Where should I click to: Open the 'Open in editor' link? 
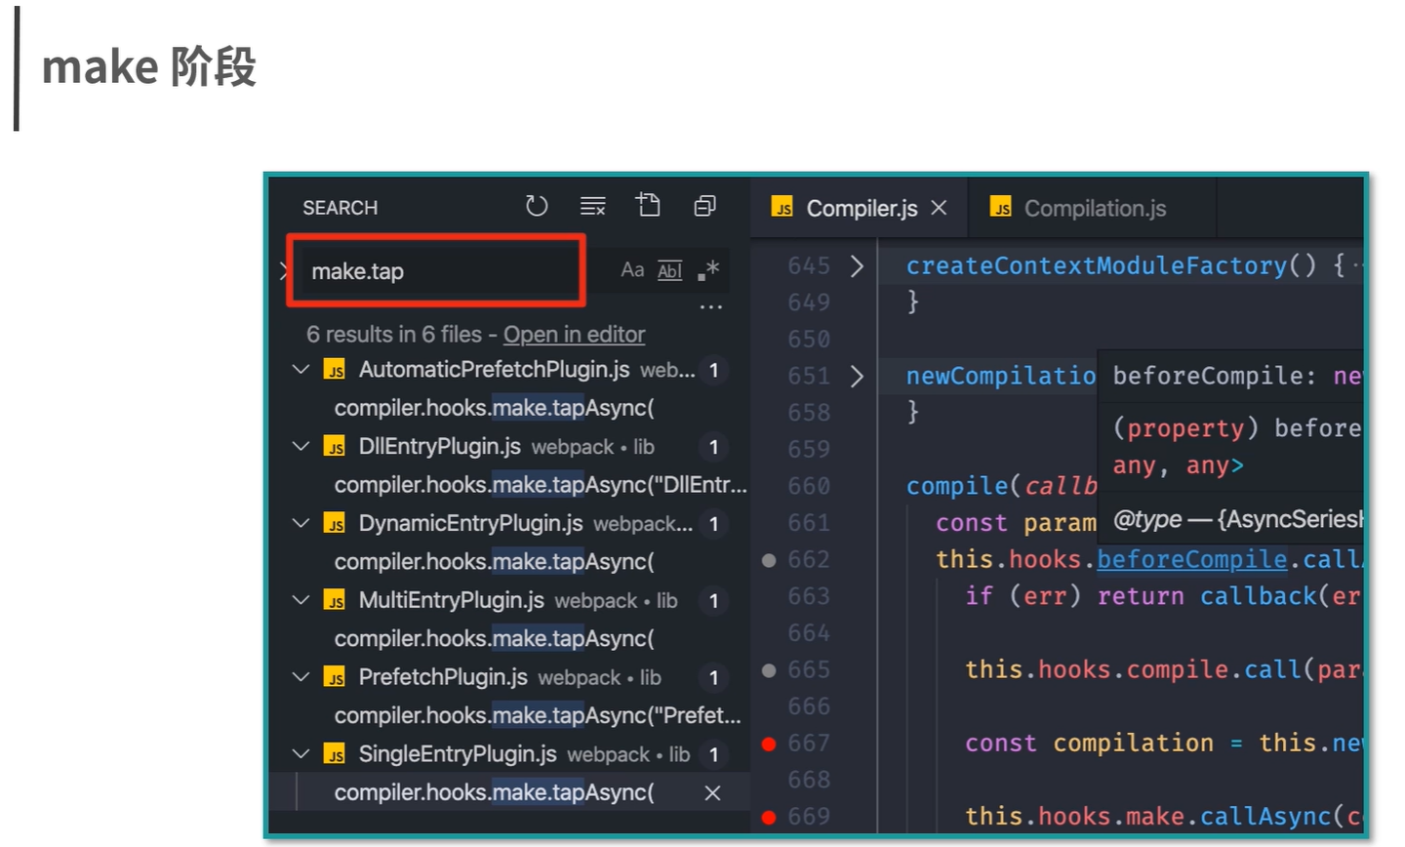point(574,335)
